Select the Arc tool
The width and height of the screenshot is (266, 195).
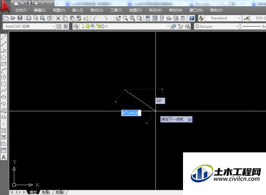(x=4, y=70)
